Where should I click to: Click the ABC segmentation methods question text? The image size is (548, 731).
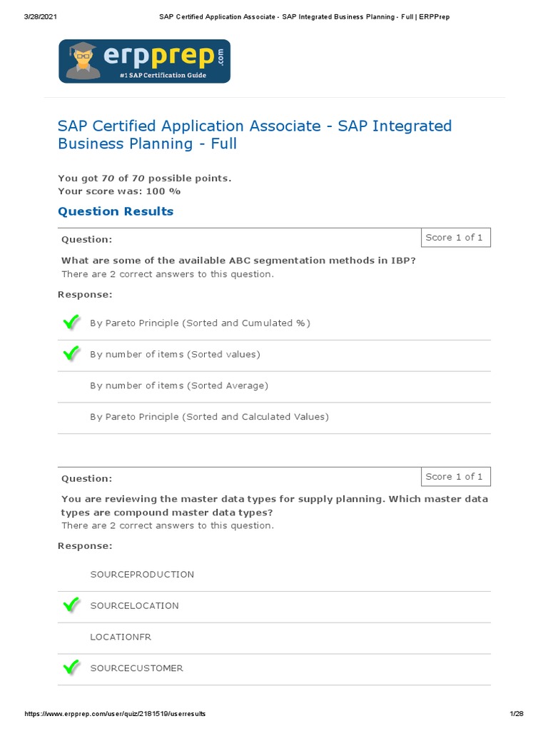238,261
